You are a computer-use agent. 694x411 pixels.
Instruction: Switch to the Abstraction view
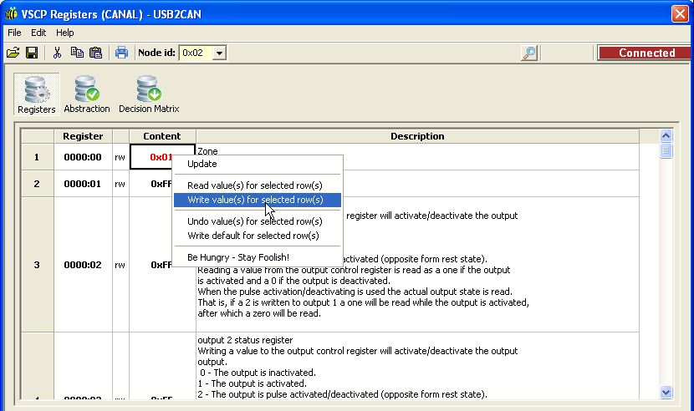tap(87, 94)
